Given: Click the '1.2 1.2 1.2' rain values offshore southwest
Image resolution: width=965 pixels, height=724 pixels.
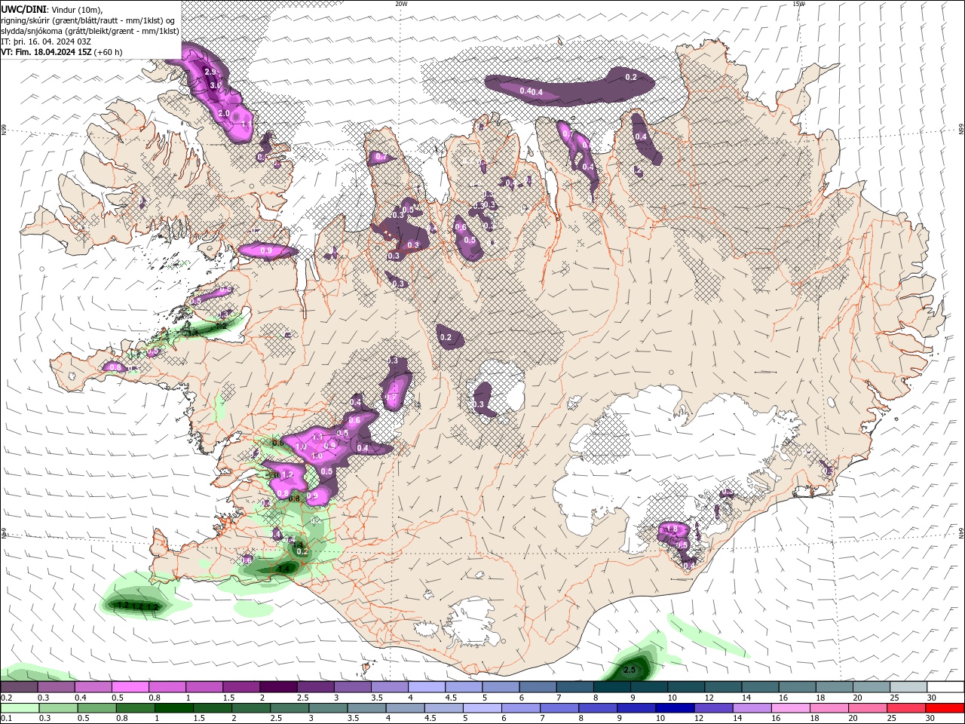Looking at the screenshot, I should 137,606.
